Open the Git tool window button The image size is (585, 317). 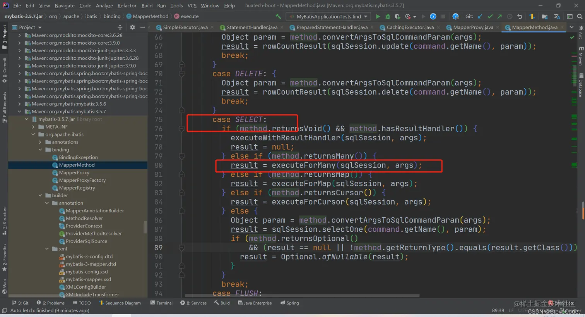tap(20, 303)
